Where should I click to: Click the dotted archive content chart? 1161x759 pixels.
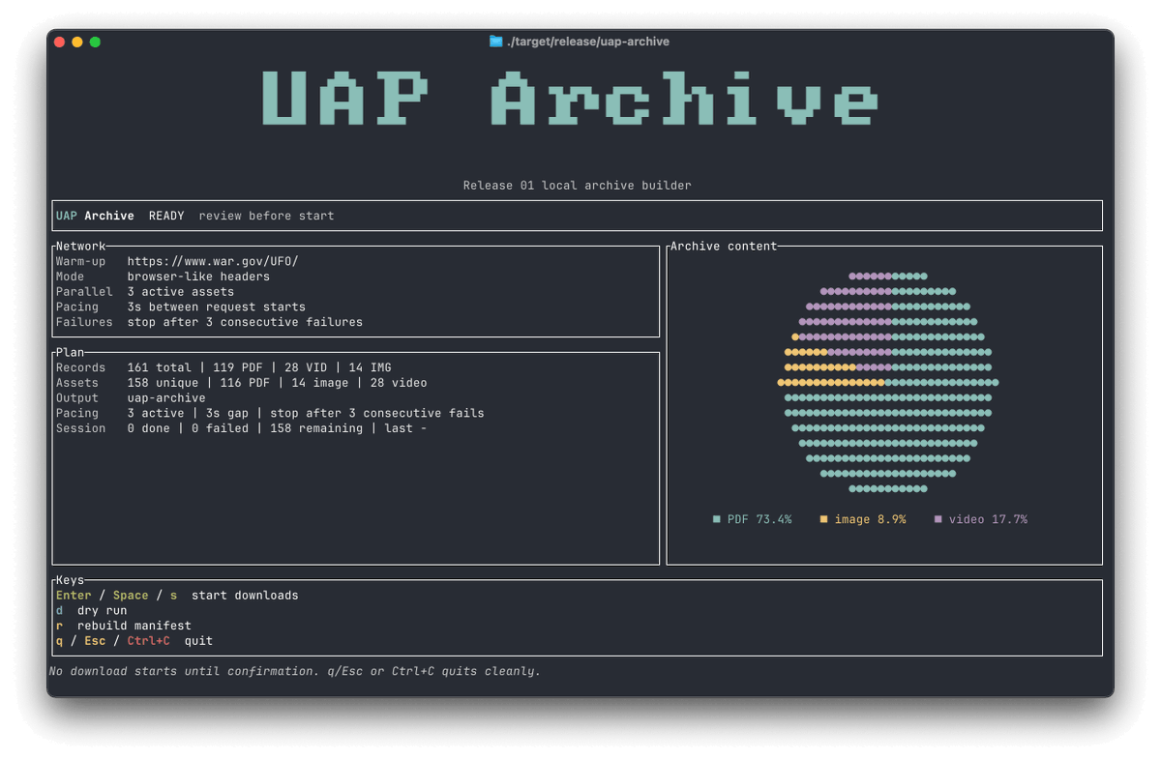(x=887, y=383)
